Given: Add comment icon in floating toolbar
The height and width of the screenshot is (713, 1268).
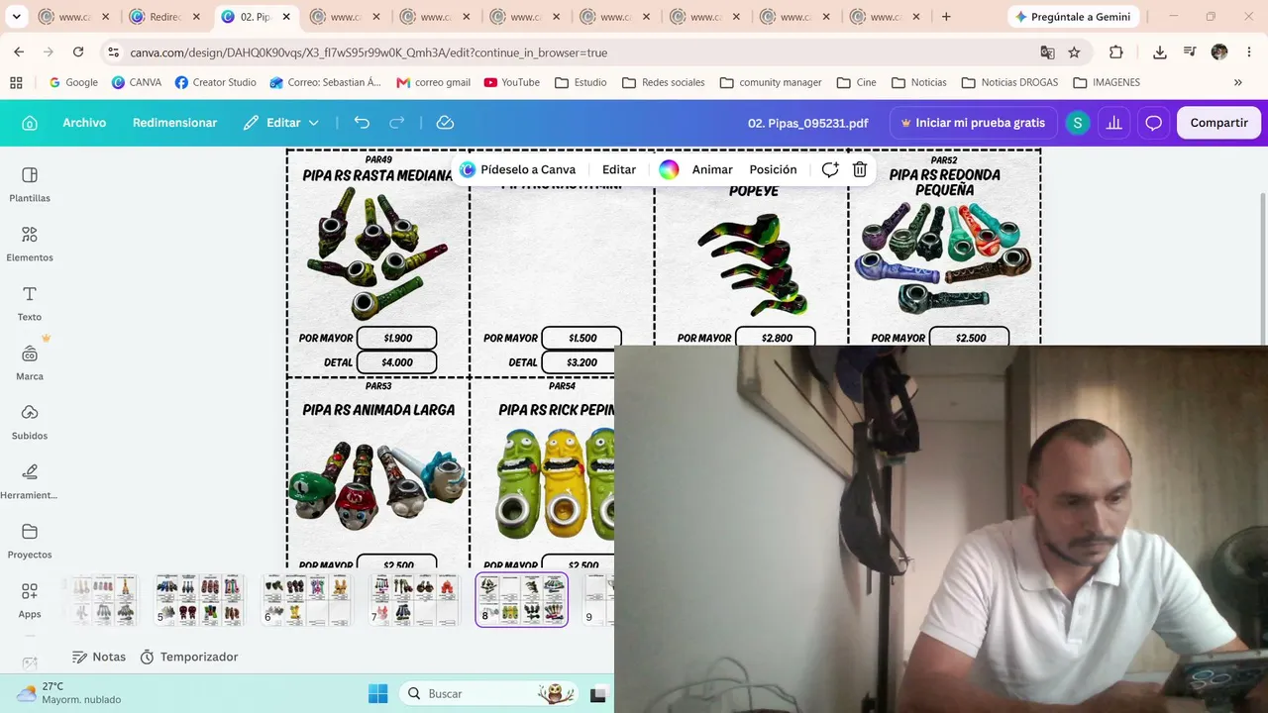Looking at the screenshot, I should pyautogui.click(x=830, y=169).
